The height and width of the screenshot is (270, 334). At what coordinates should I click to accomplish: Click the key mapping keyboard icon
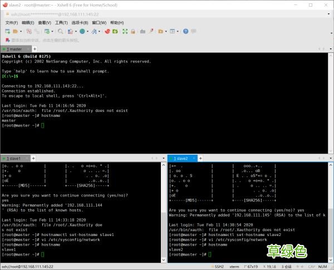tap(143, 32)
